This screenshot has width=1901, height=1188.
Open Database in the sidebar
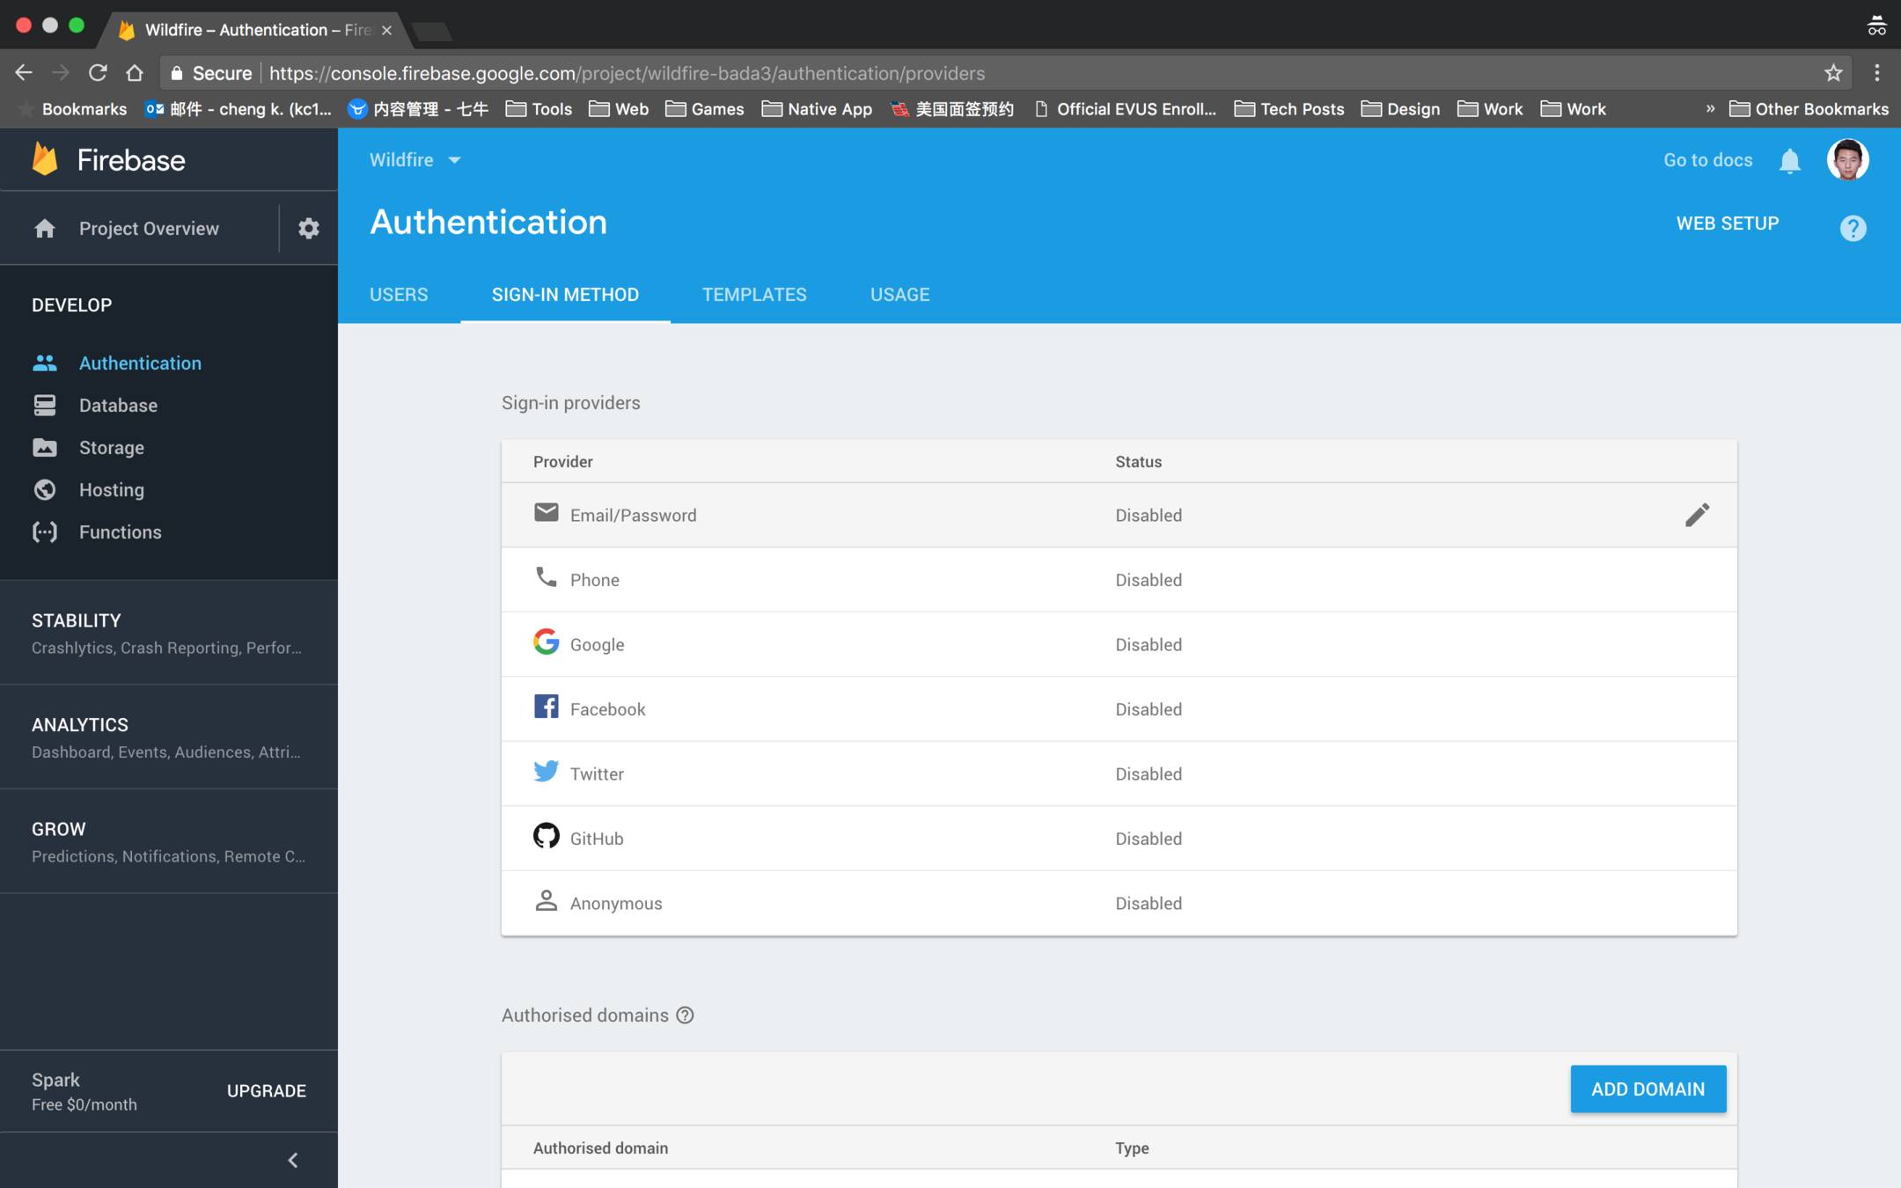pyautogui.click(x=118, y=406)
